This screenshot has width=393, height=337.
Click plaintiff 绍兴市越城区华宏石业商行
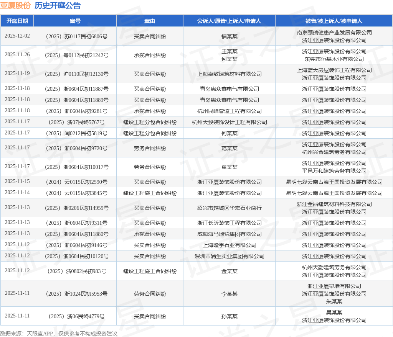pyautogui.click(x=230, y=208)
